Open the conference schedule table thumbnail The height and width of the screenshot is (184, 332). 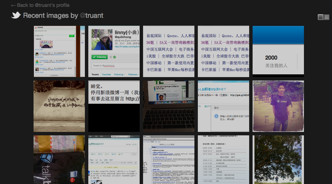pos(224,160)
